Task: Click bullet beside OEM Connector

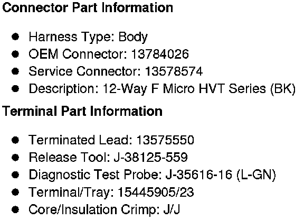Action: (x=15, y=54)
